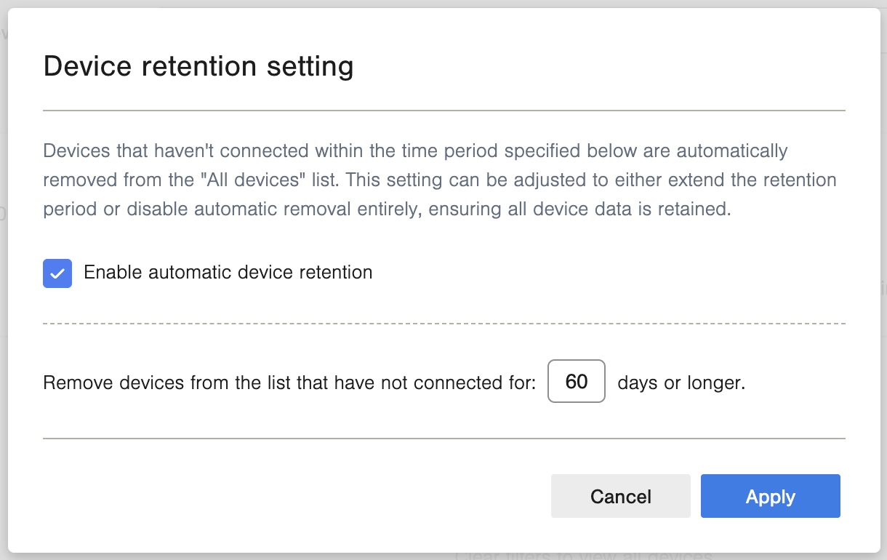Click the dashed divider line
Screen dimensions: 887x560
(443, 321)
